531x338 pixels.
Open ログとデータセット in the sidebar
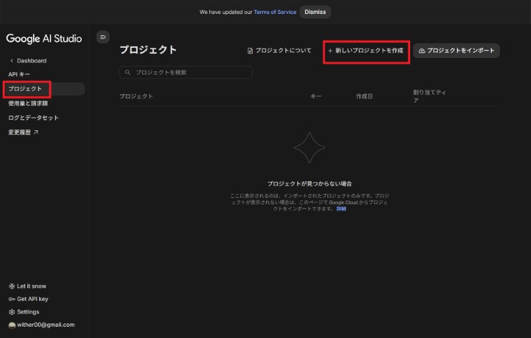click(x=33, y=118)
